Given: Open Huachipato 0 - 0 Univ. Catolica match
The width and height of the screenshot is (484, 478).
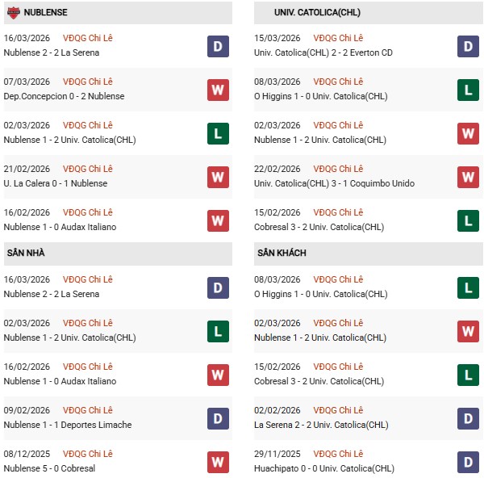Looking at the screenshot, I should pyautogui.click(x=320, y=468).
